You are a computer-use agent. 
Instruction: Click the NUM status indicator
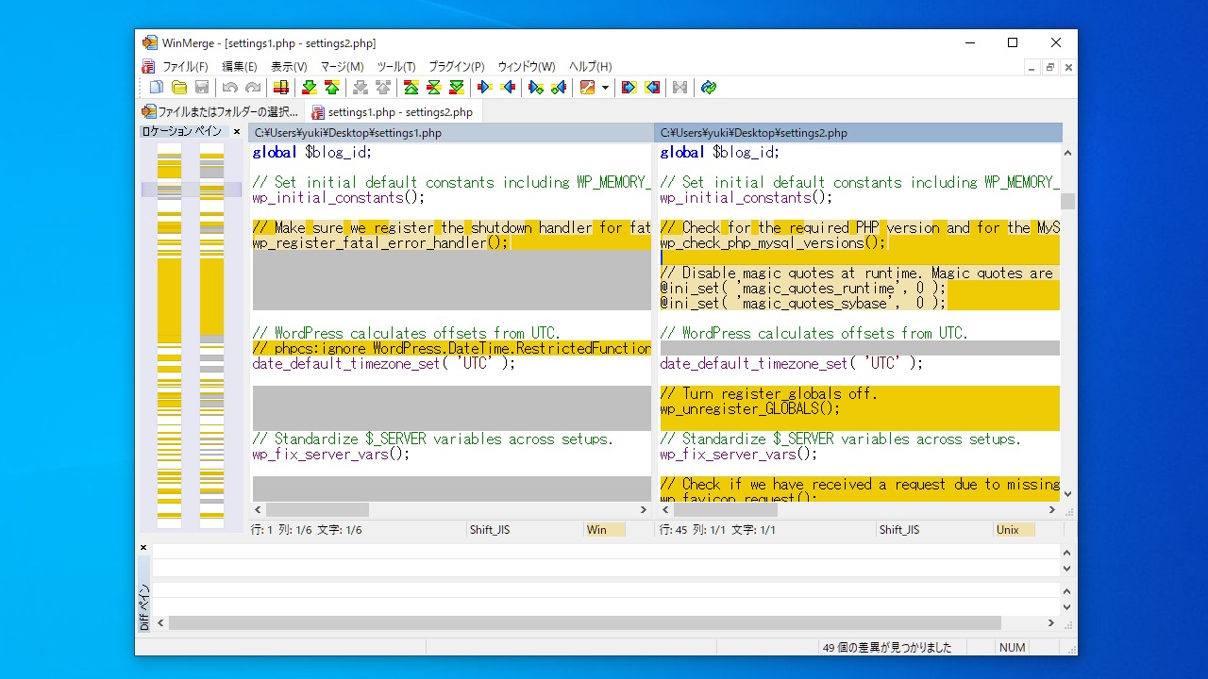click(1012, 648)
